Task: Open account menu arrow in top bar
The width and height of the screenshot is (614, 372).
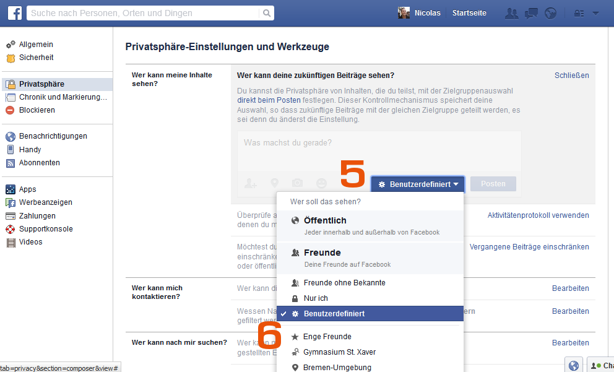Action: pyautogui.click(x=595, y=13)
